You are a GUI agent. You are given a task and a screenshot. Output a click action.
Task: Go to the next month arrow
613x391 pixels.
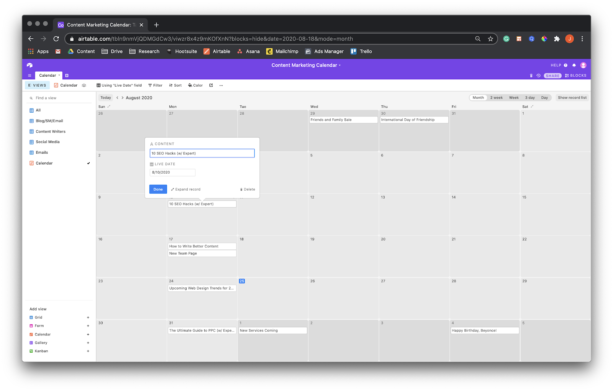123,98
